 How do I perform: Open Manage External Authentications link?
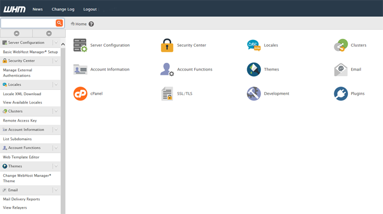18,73
